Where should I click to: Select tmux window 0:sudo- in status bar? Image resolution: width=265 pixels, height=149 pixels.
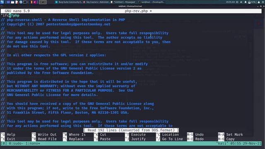[16, 144]
